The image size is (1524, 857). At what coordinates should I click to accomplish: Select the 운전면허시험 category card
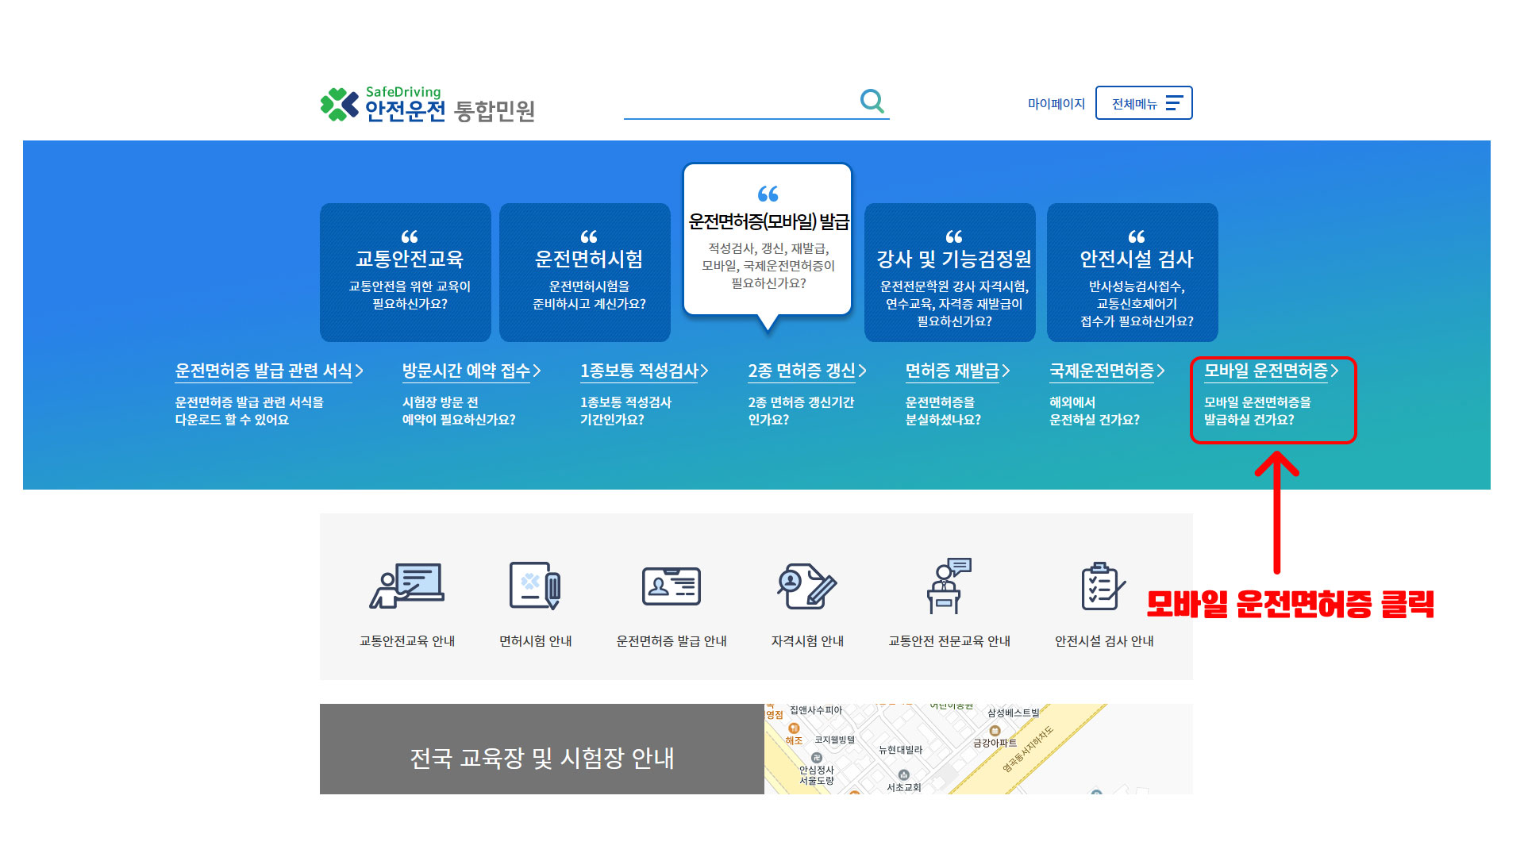(585, 272)
